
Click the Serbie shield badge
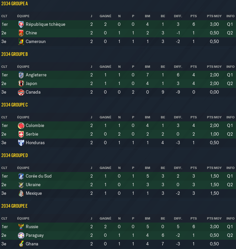(x=21, y=134)
